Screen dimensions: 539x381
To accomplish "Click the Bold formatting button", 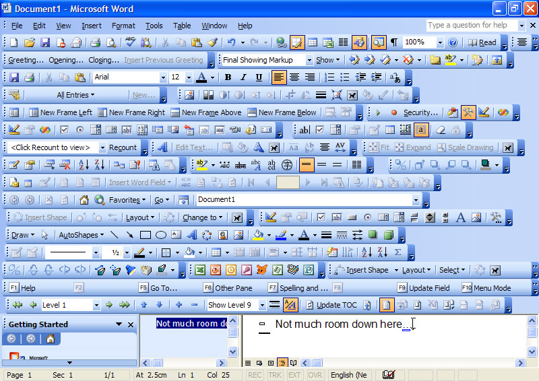I will (x=227, y=77).
